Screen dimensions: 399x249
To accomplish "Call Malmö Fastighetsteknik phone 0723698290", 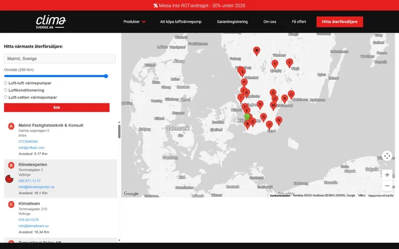I will (28, 142).
